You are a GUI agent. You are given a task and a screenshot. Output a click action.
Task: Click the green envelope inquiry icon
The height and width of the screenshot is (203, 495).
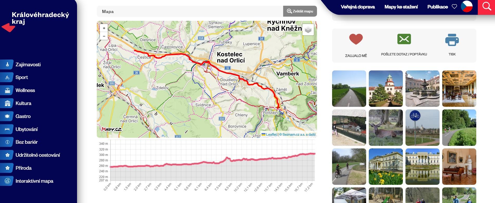404,39
